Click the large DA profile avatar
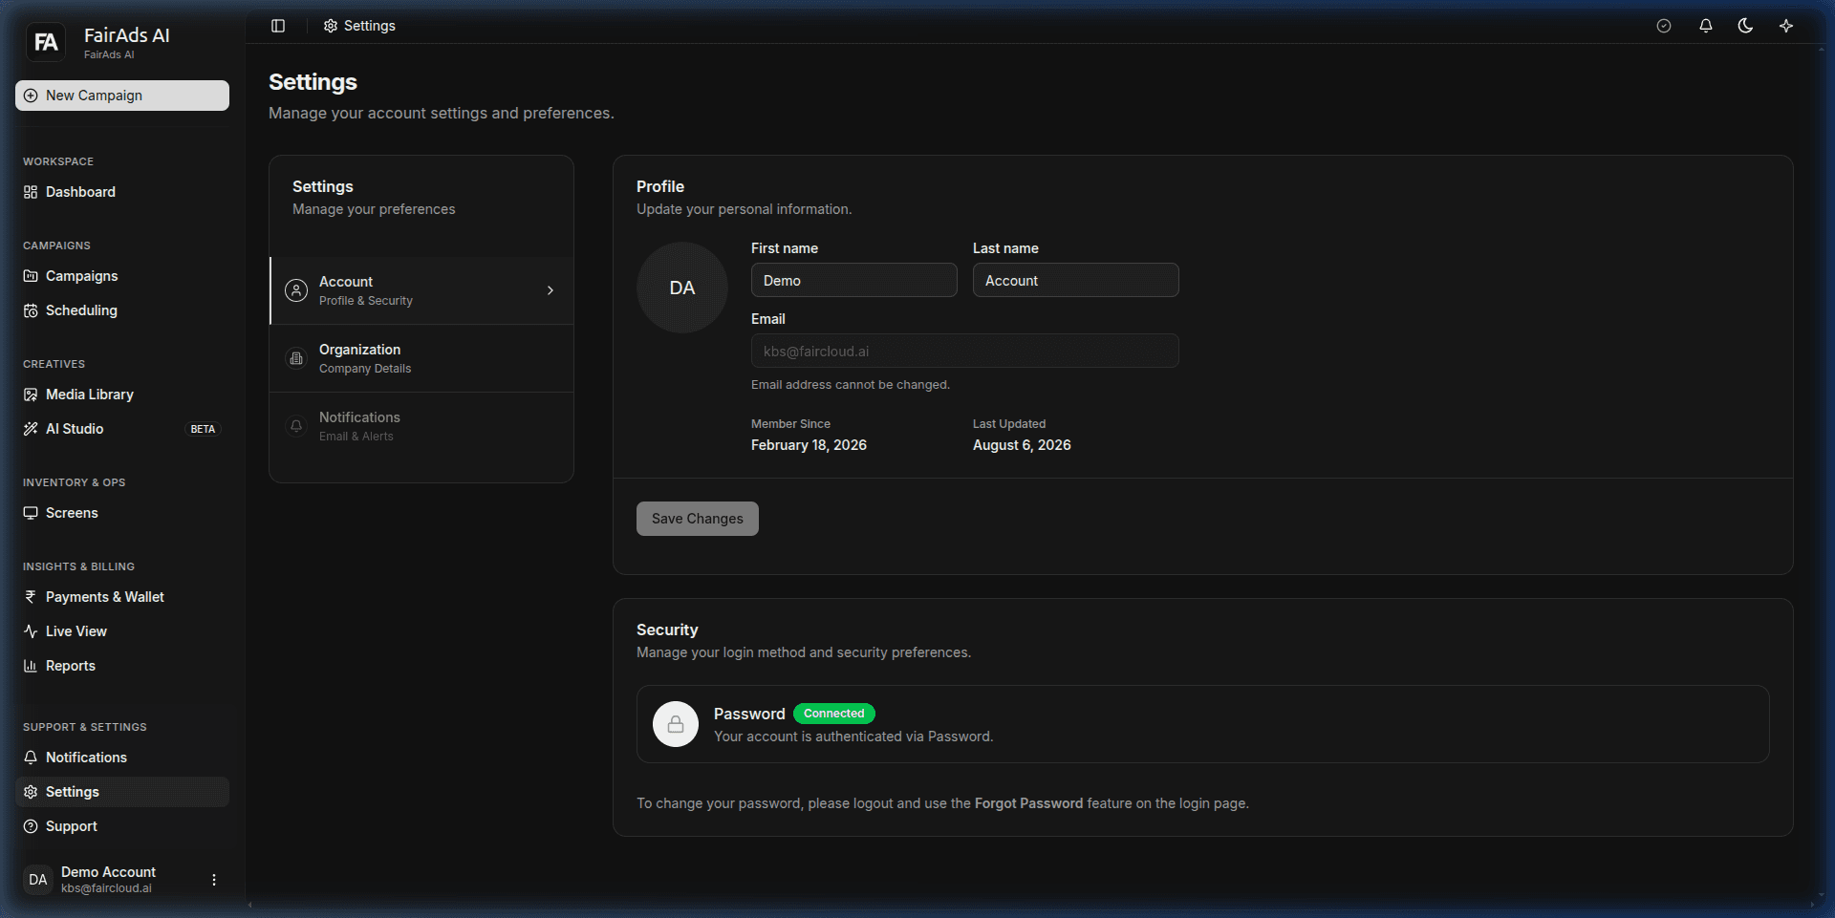This screenshot has height=918, width=1835. (x=682, y=288)
